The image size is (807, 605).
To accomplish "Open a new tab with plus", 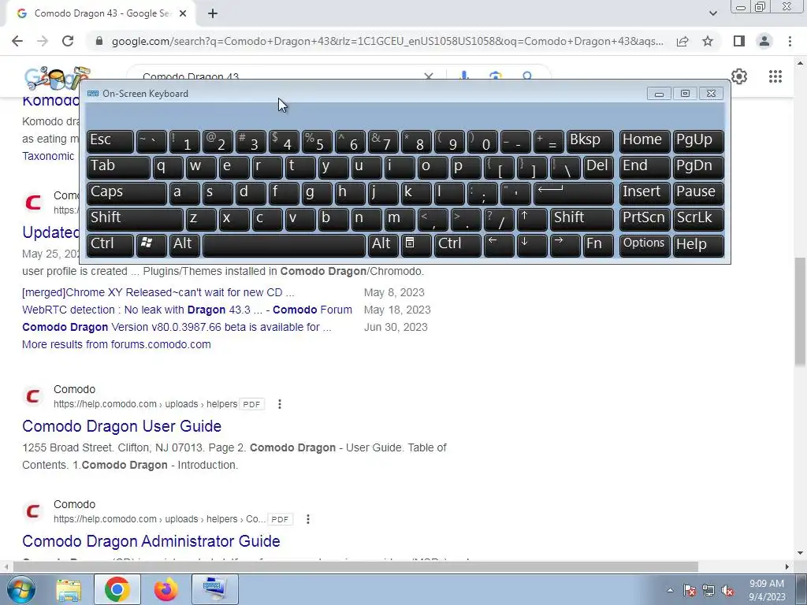I will pyautogui.click(x=213, y=14).
